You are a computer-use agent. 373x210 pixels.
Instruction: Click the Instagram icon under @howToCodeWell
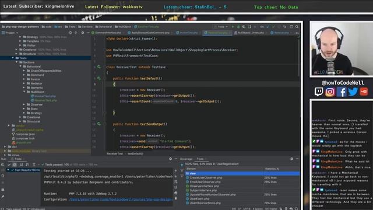click(x=330, y=92)
